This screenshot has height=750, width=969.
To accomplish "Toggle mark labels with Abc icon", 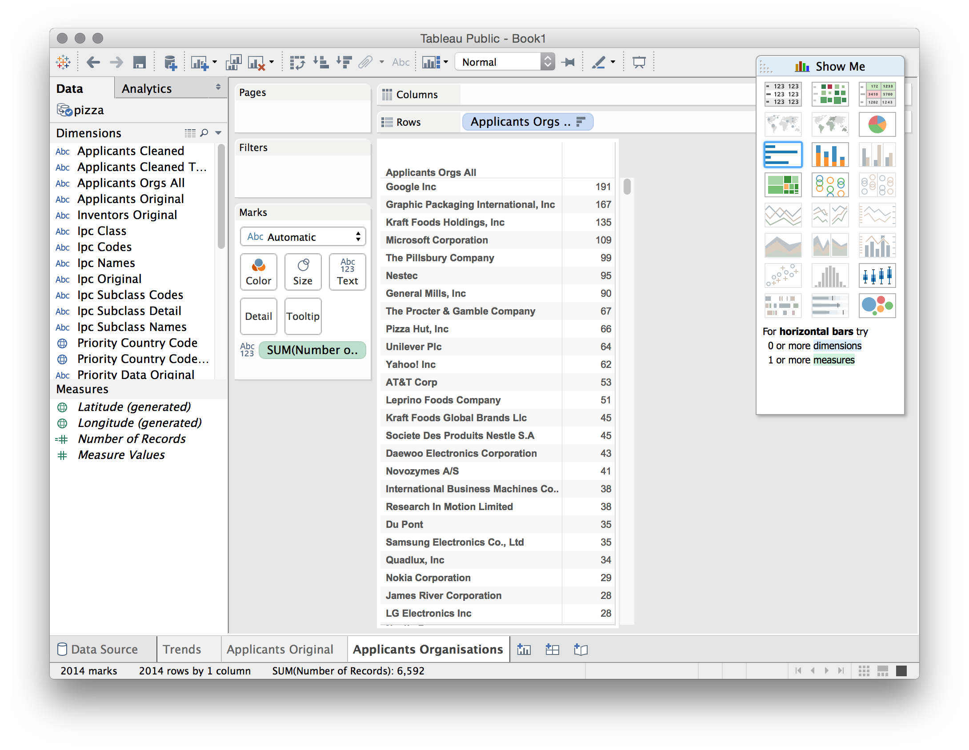I will pos(400,62).
